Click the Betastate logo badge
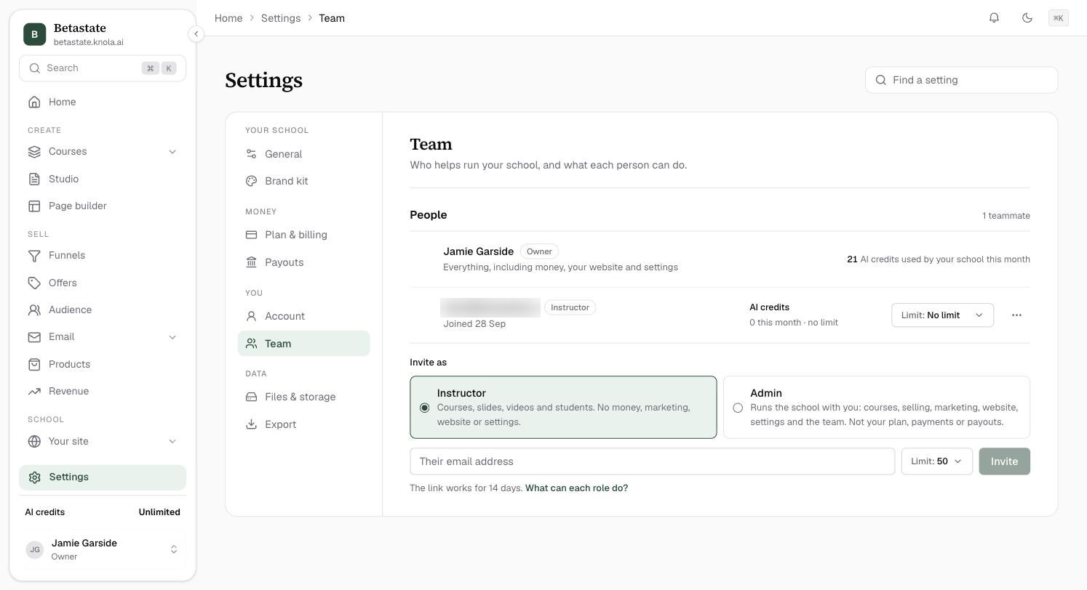 (x=34, y=34)
